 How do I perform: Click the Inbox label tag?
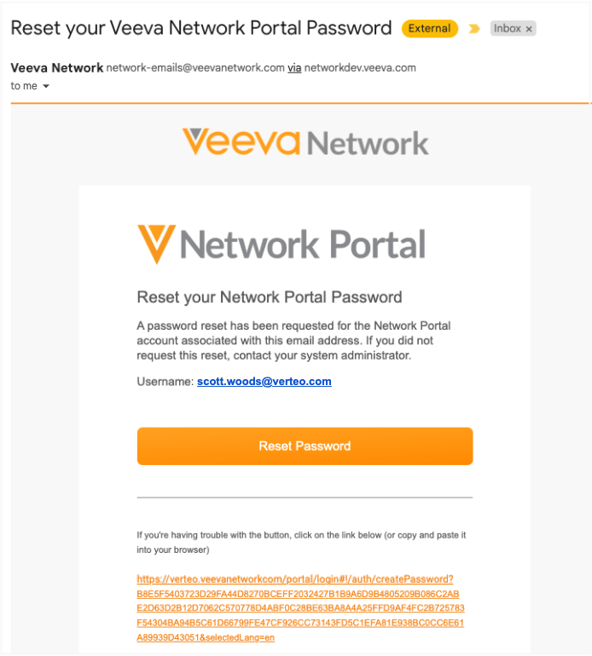pos(507,29)
